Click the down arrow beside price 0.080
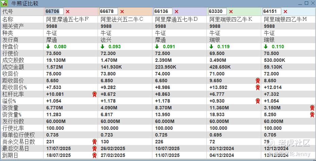Screen dimensions: 316x161 point(48,47)
